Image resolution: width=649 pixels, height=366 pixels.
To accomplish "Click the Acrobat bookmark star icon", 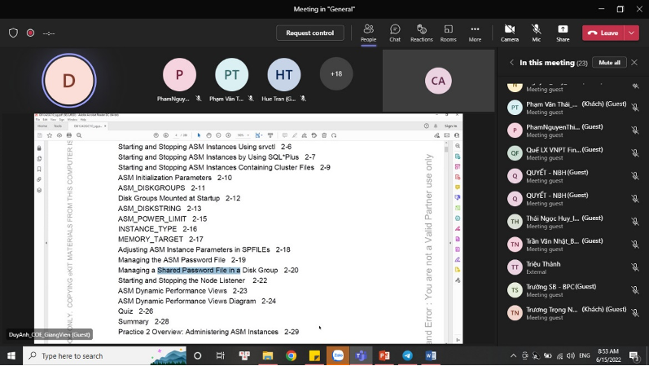I will click(x=50, y=135).
